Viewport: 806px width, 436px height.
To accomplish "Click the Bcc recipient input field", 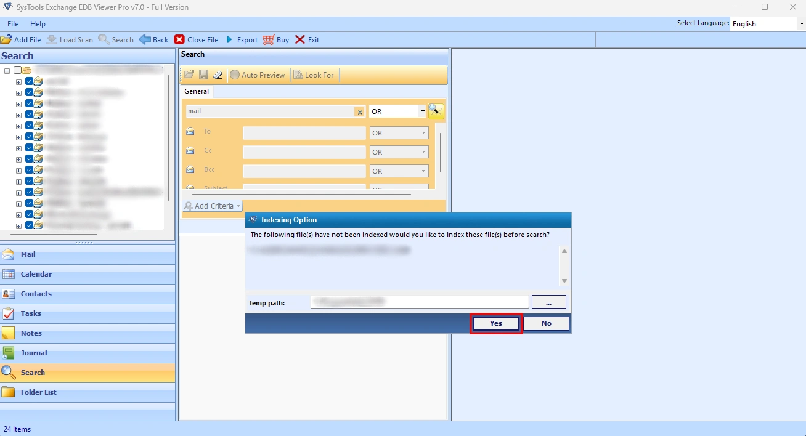I will coord(304,171).
